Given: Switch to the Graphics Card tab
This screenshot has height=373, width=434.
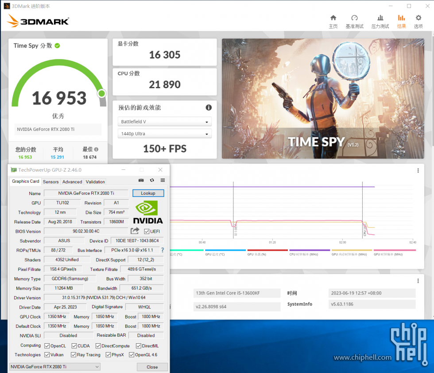Looking at the screenshot, I should click(x=26, y=181).
